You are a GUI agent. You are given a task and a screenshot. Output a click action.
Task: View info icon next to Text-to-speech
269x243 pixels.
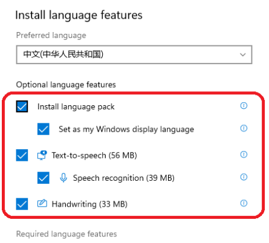244,154
